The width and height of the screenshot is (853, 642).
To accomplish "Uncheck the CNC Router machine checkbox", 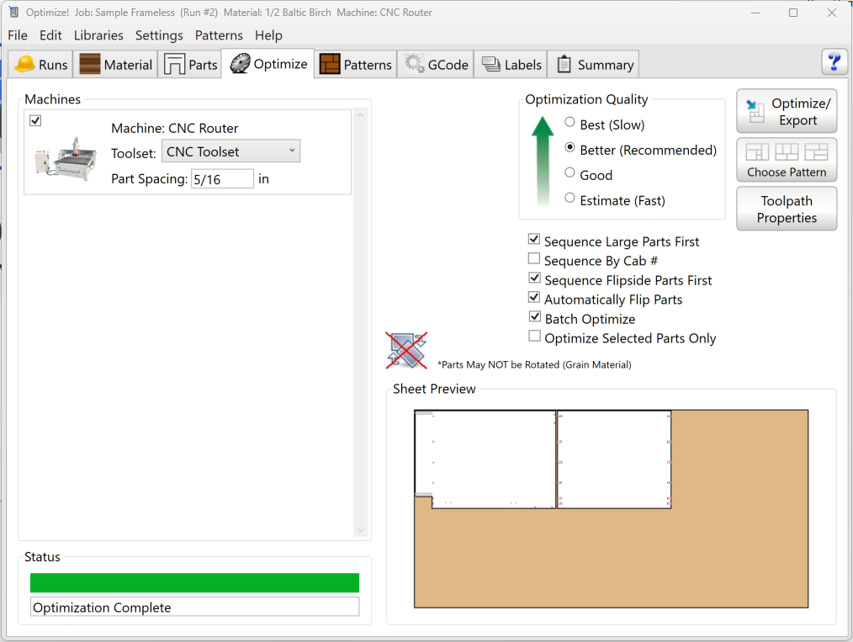I will [x=35, y=121].
